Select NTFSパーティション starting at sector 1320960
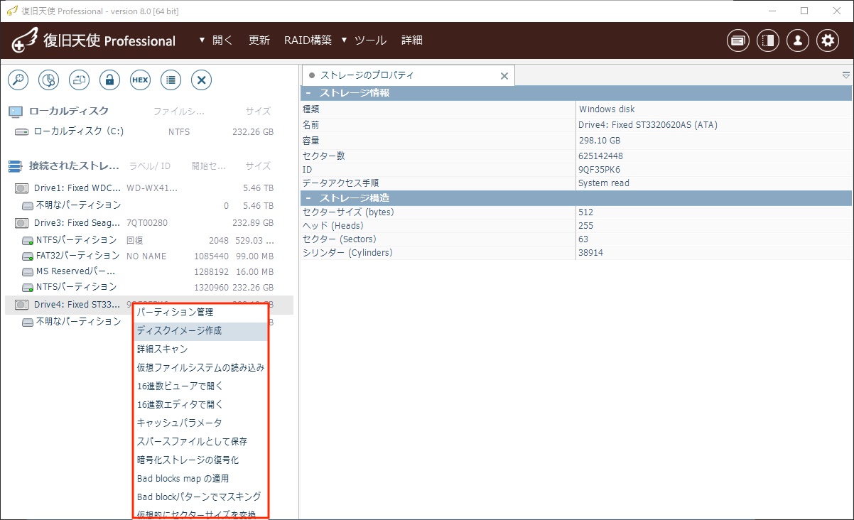Screen dimensions: 854x520 point(149,287)
